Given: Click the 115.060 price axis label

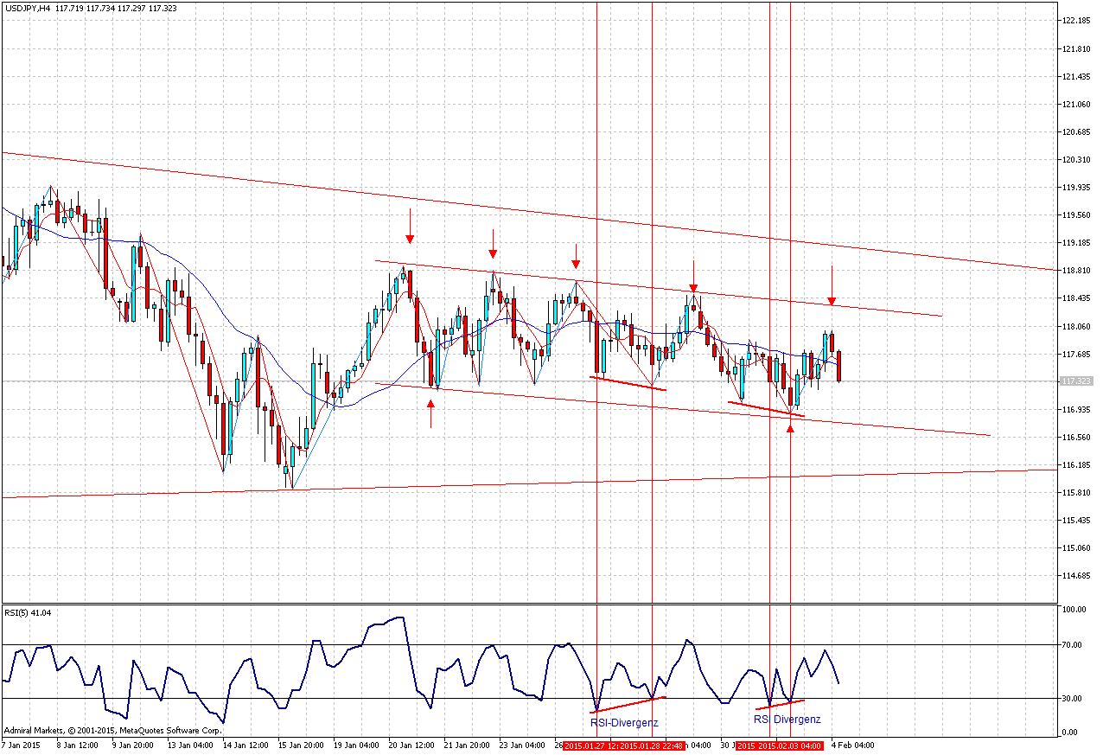Looking at the screenshot, I should pyautogui.click(x=1077, y=547).
